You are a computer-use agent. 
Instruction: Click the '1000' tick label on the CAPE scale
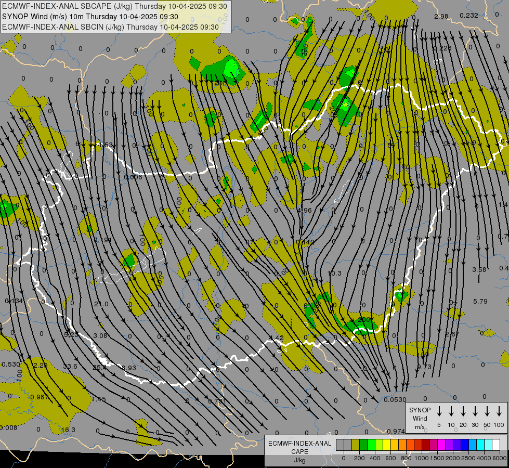(x=421, y=458)
